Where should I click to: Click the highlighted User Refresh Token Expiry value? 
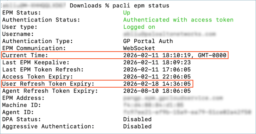[157, 84]
